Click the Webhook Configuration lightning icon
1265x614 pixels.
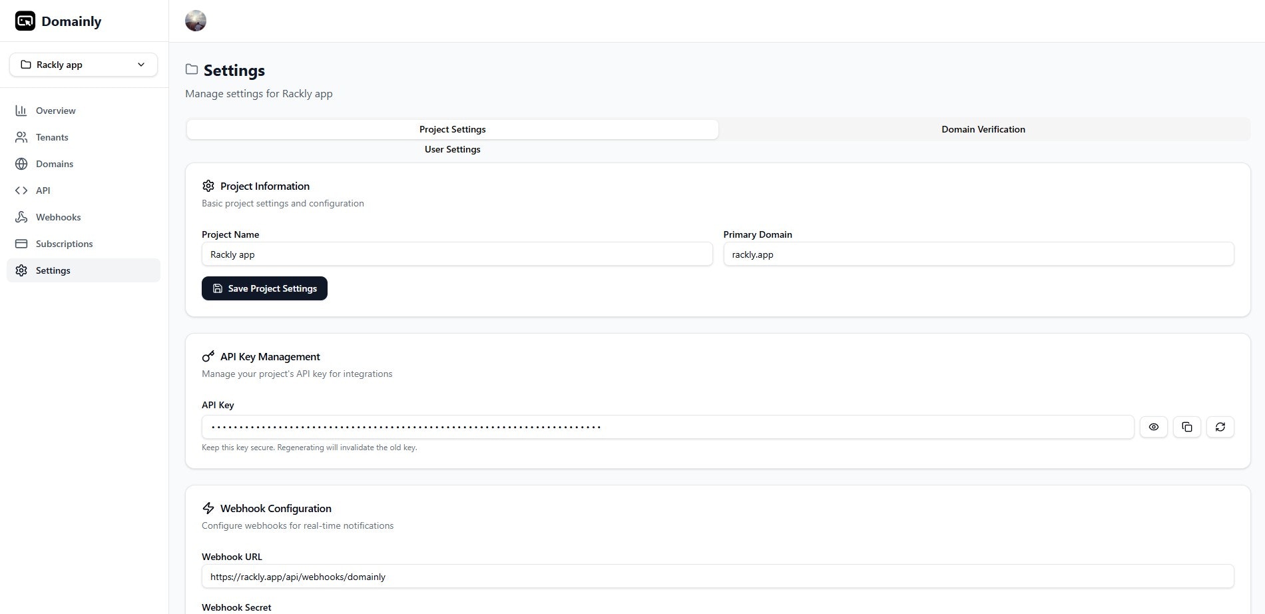coord(208,508)
